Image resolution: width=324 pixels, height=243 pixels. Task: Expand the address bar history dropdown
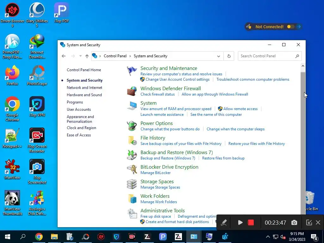218,56
